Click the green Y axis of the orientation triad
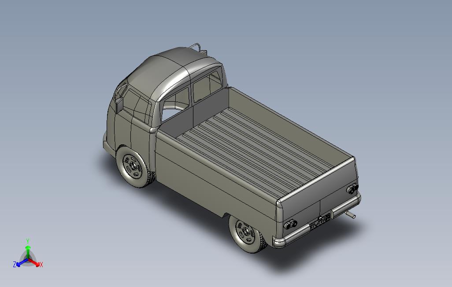 [x=28, y=252]
